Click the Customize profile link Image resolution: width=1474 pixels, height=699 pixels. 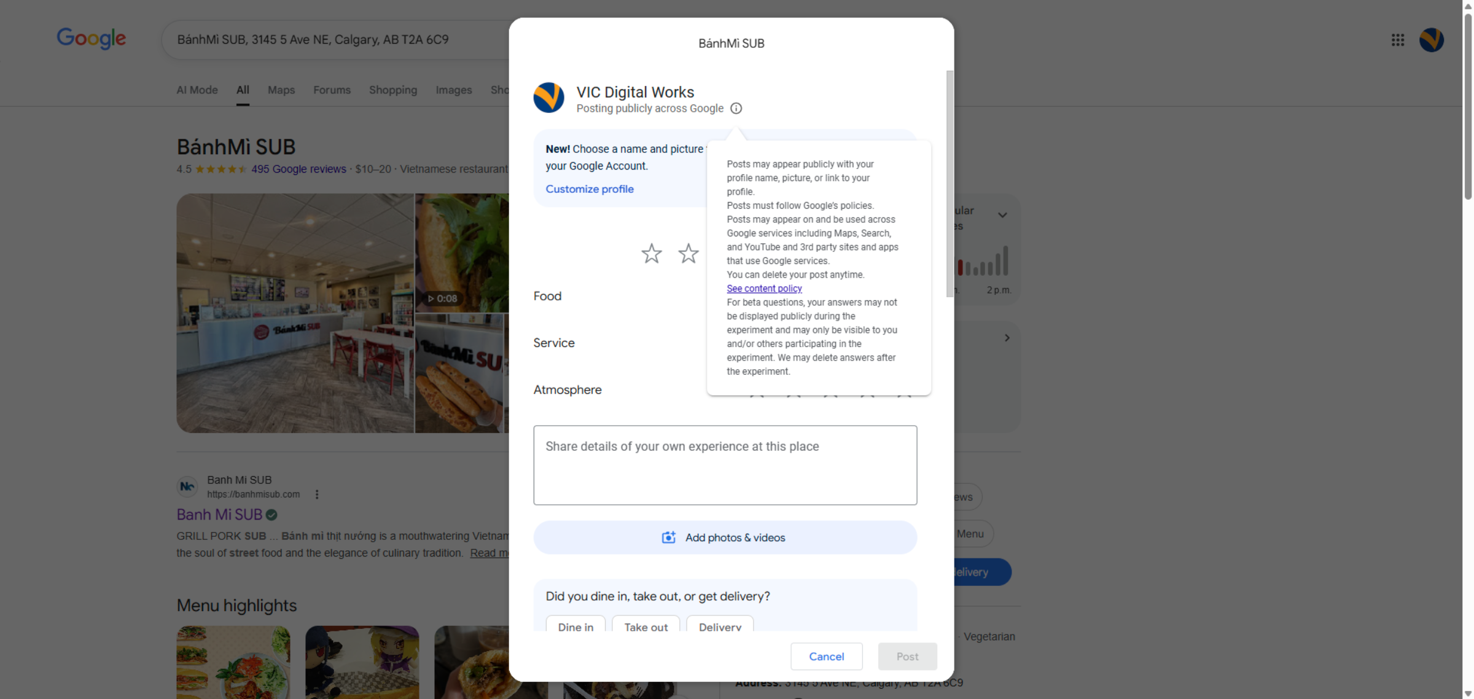click(x=590, y=189)
